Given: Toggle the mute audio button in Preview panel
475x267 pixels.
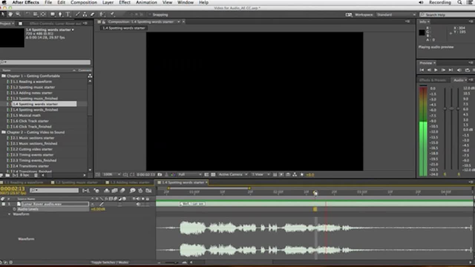Looking at the screenshot, I should pyautogui.click(x=459, y=70).
